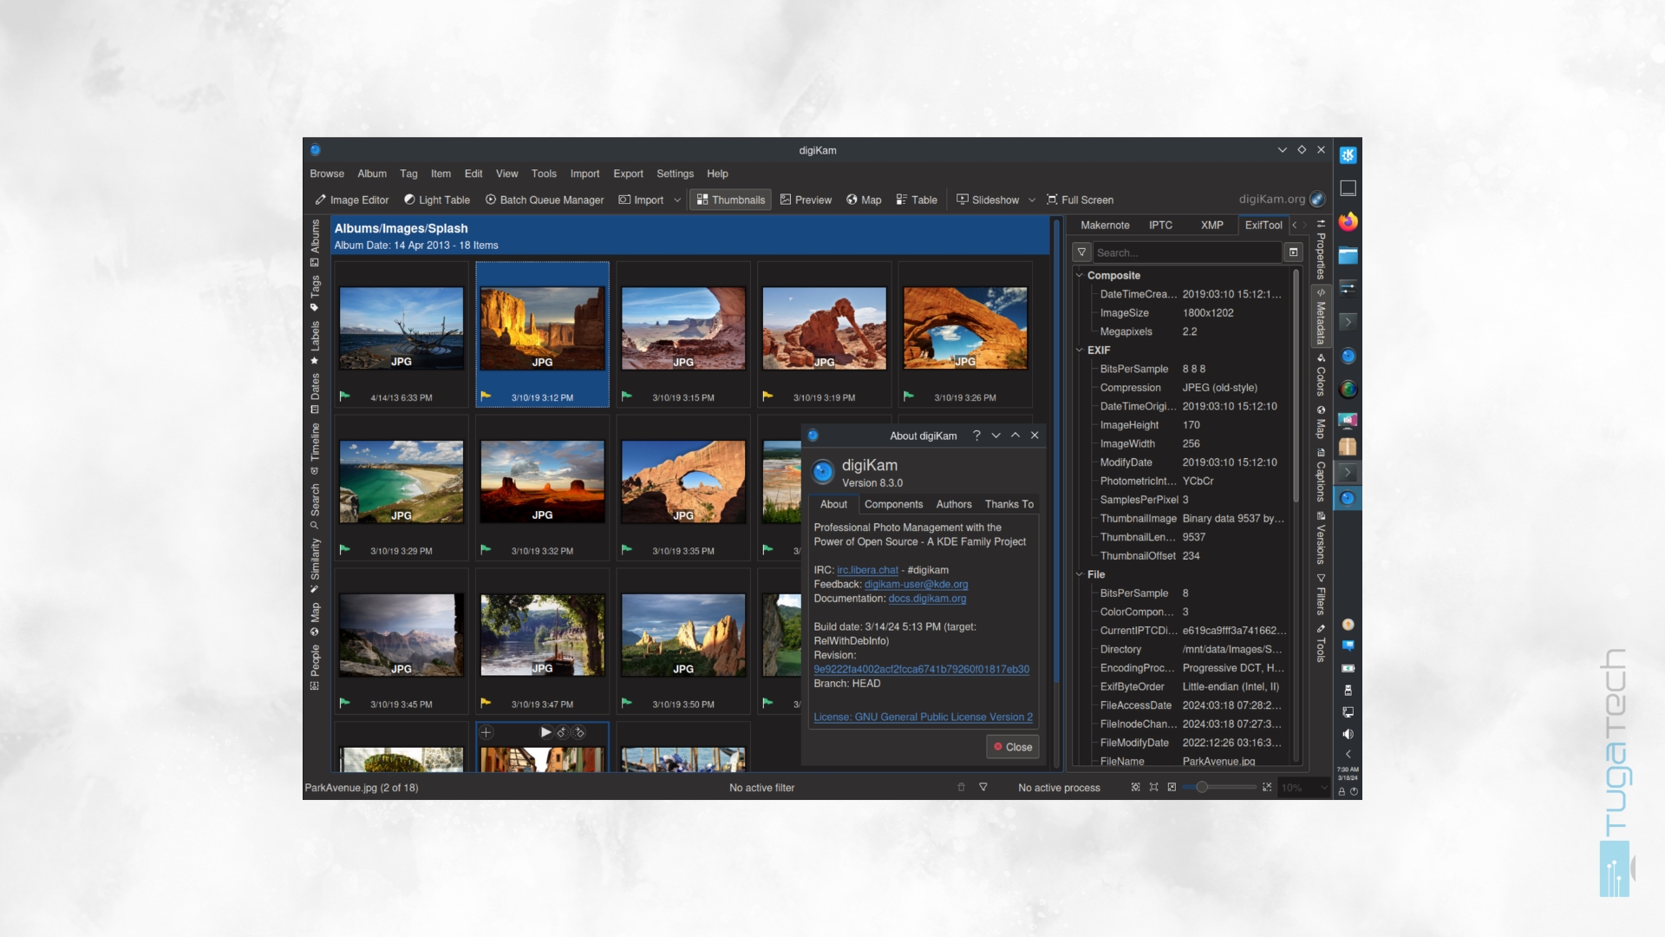Select the ExifTool metadata tab
Screen dimensions: 1665x937
point(1263,225)
